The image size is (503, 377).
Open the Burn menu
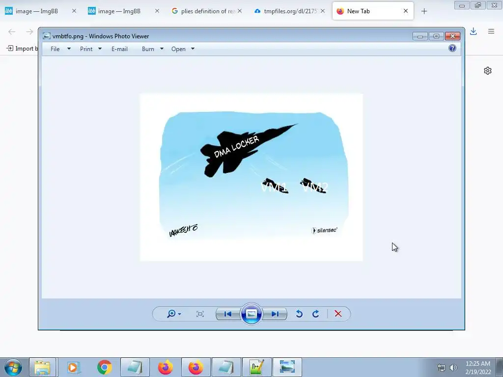[148, 49]
